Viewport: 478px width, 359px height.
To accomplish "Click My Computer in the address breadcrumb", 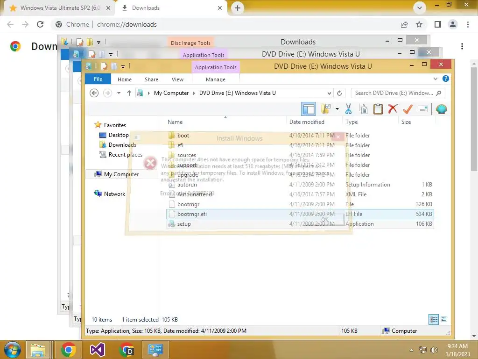I will click(171, 93).
